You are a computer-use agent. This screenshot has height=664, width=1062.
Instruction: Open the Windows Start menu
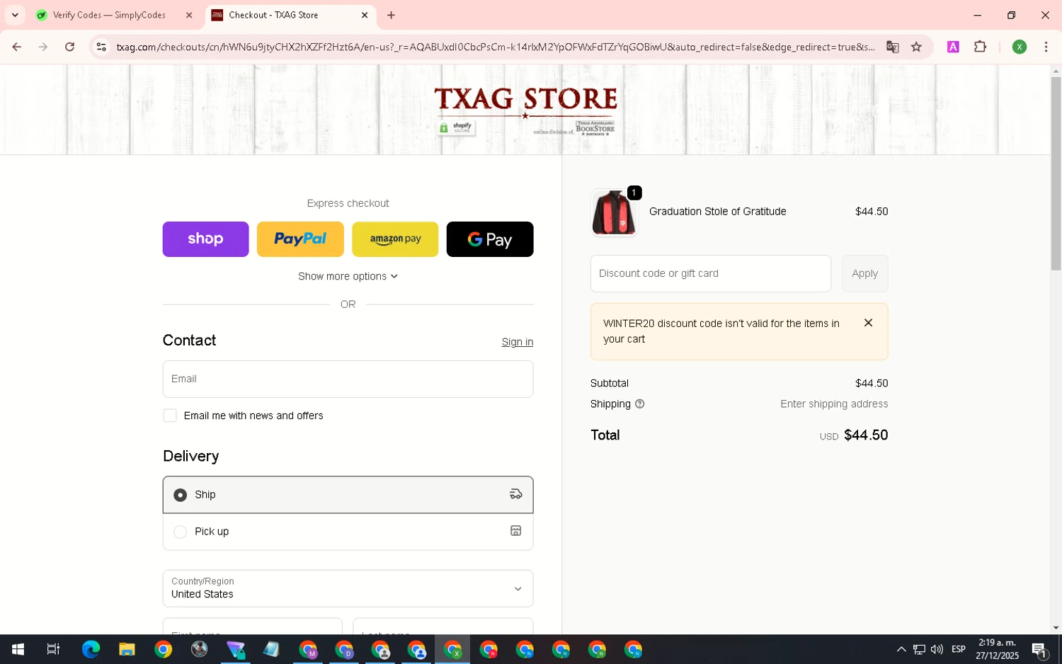[18, 649]
